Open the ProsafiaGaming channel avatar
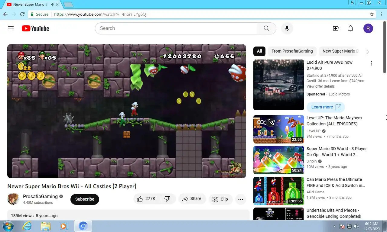 click(x=13, y=199)
